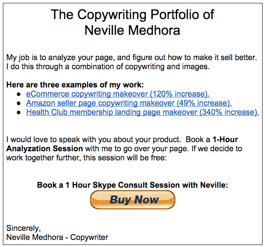This screenshot has width=265, height=247.
Task: Click the orange Buy Now button
Action: pos(132,200)
